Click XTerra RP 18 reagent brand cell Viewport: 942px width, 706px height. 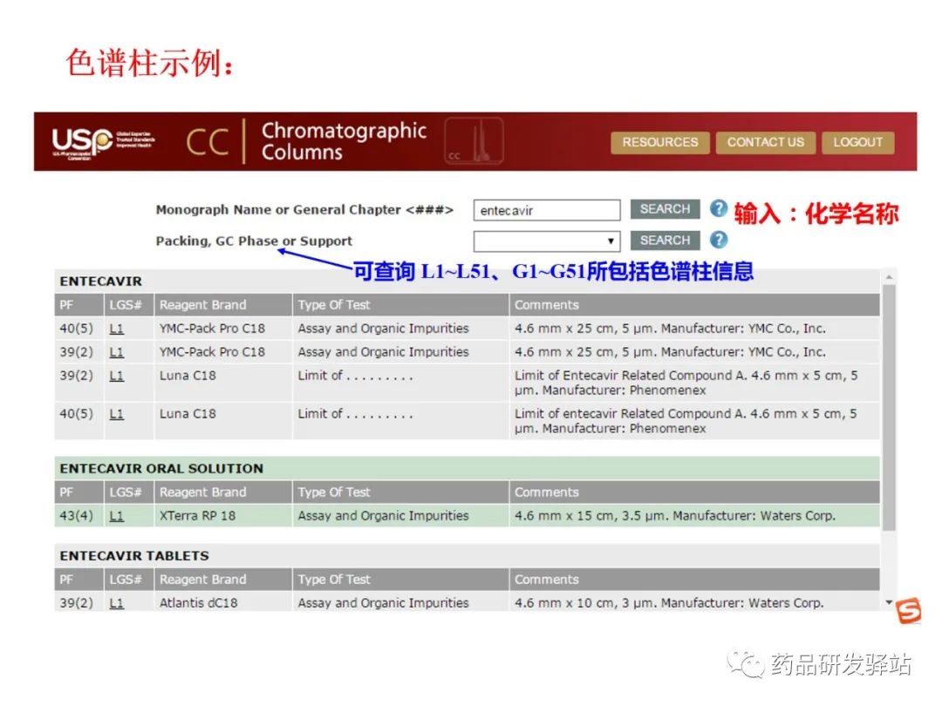point(223,516)
